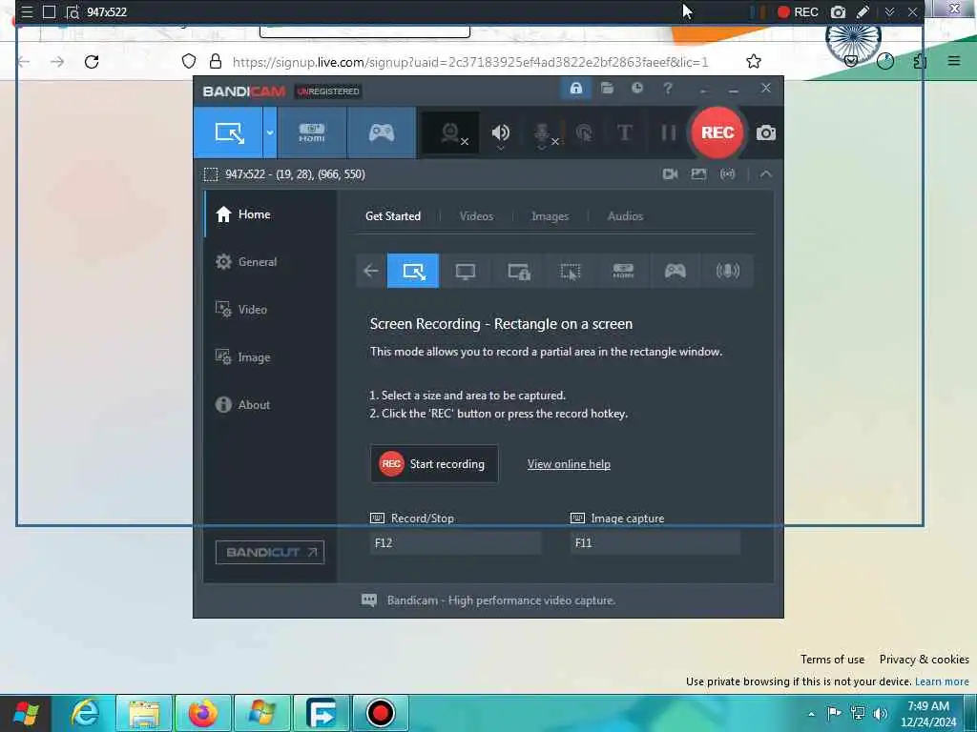Screen dimensions: 977x732
Task: Switch to the Audios tab
Action: [x=625, y=216]
